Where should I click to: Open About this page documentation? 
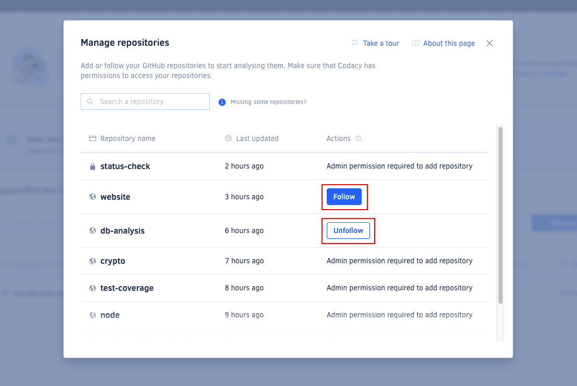pos(448,43)
